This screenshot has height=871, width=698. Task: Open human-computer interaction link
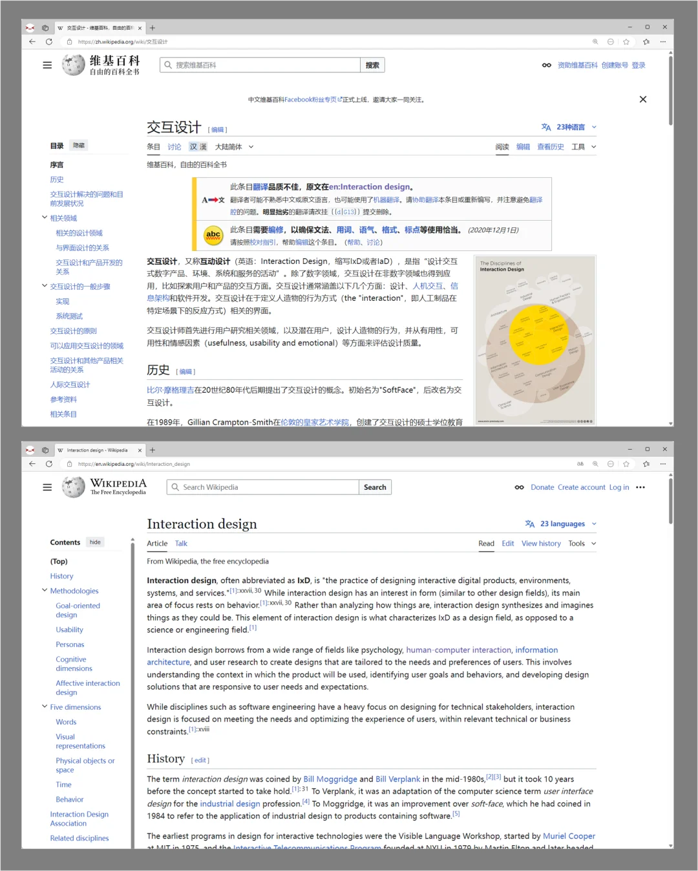(458, 650)
